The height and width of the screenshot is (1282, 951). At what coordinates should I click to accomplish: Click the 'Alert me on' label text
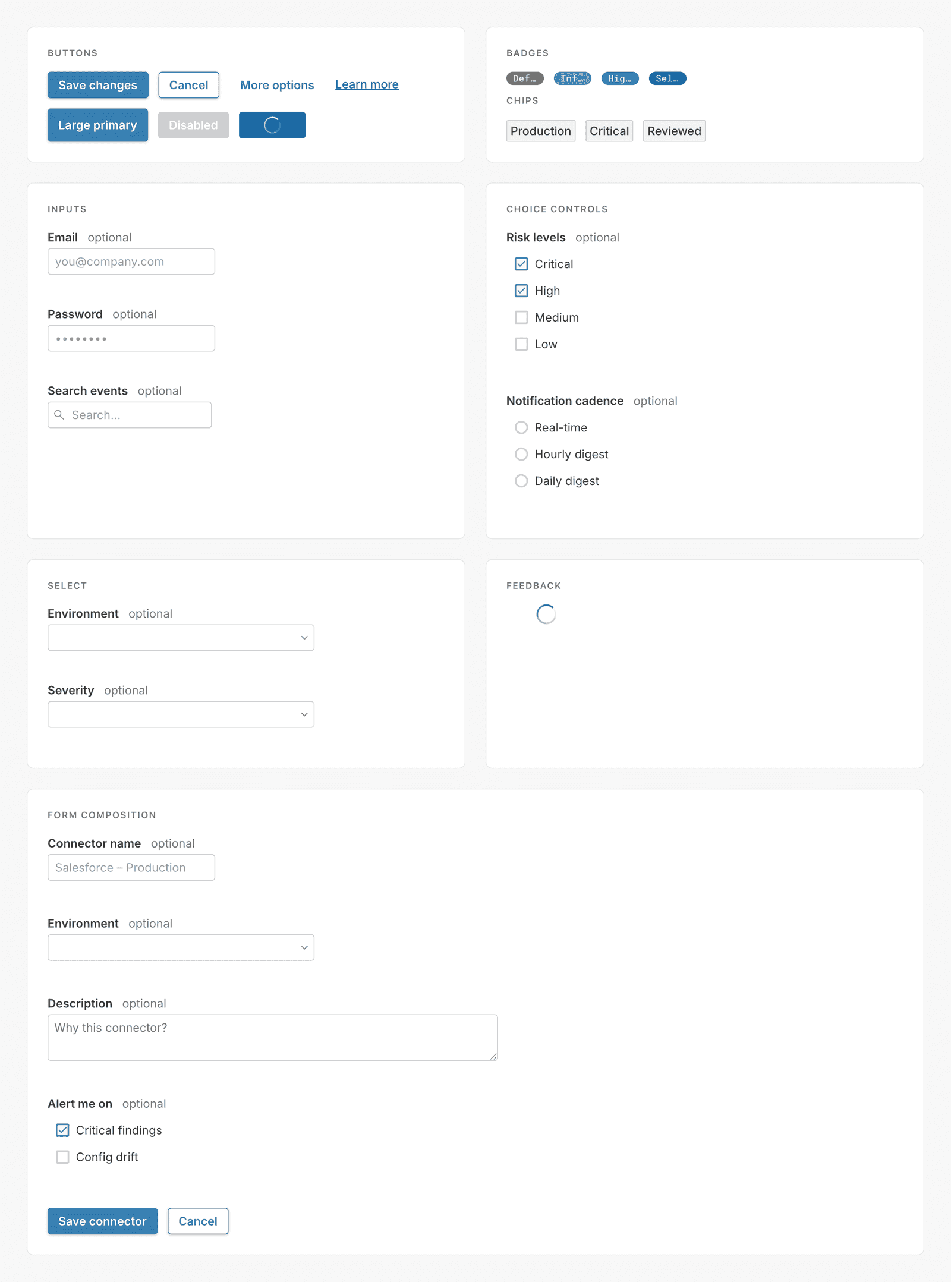point(80,1104)
